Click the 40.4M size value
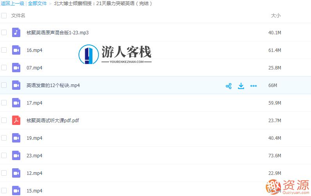Screen dimensions: 311x196 pos(275,138)
